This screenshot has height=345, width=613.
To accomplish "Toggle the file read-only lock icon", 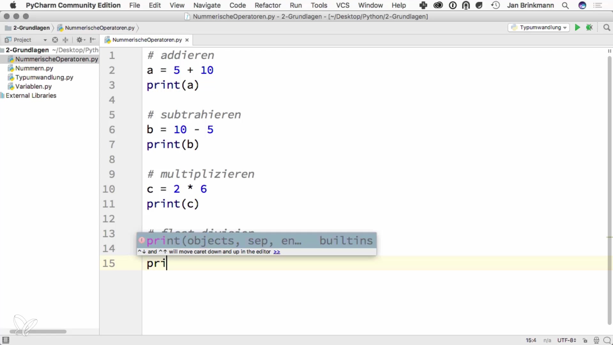I will pyautogui.click(x=585, y=340).
